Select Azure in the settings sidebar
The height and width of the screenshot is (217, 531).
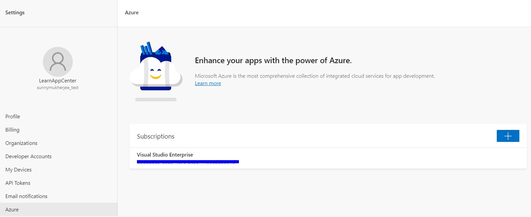[x=12, y=209]
